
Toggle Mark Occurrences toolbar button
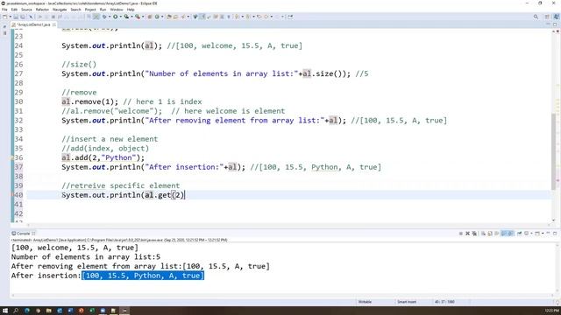202,17
